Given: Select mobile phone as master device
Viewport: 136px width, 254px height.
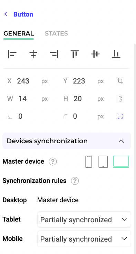Looking at the screenshot, I should pos(89,162).
